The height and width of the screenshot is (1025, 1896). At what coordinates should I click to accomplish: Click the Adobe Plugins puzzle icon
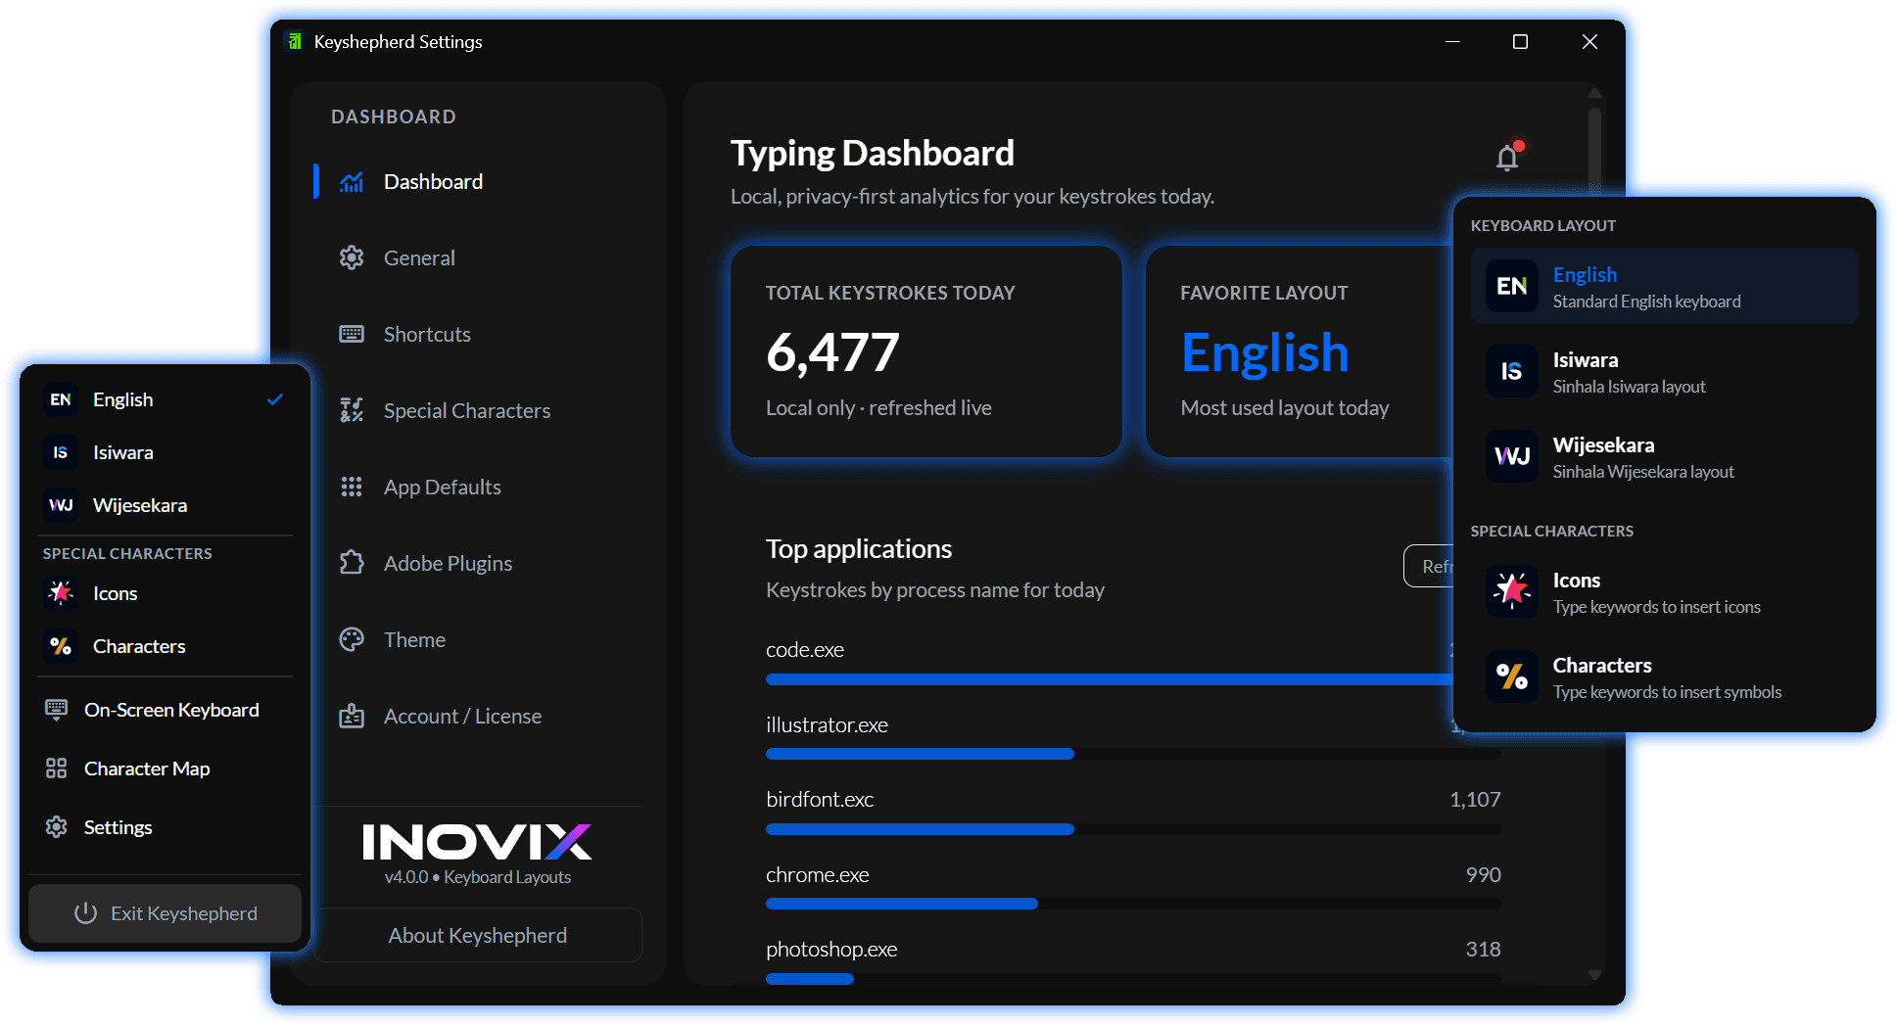pos(352,563)
